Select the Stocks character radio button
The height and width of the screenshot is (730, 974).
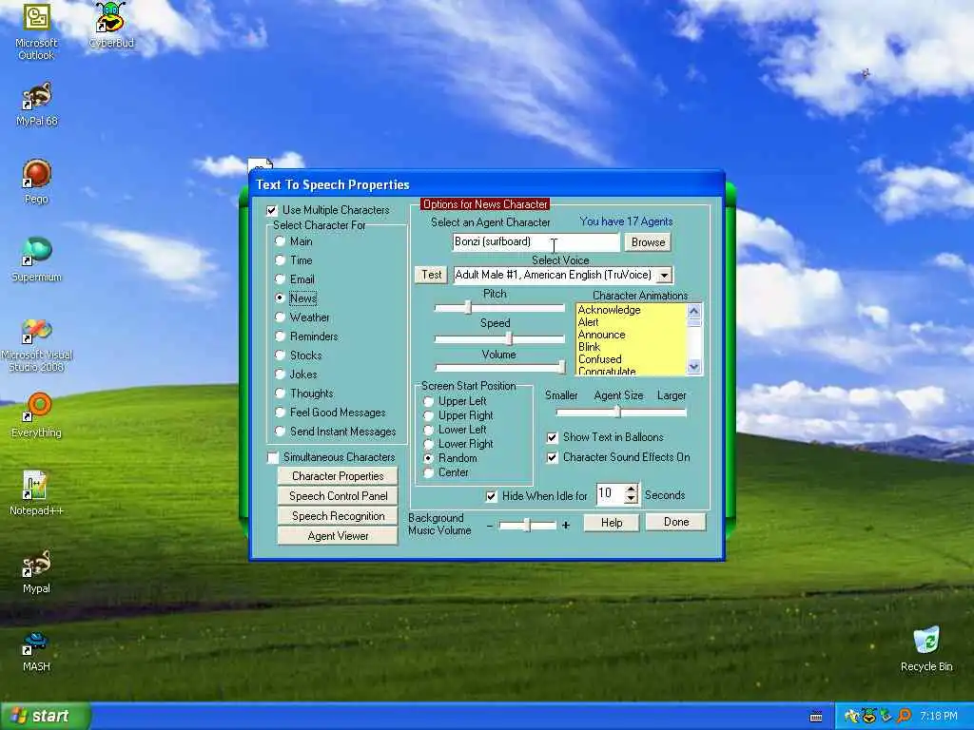(281, 355)
